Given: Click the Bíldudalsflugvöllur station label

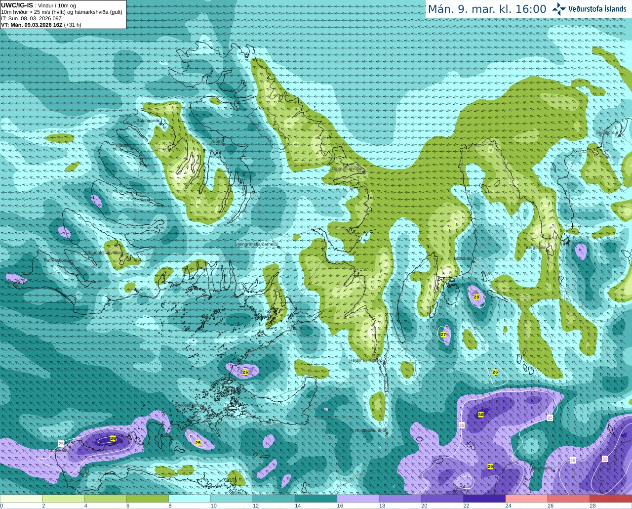Looking at the screenshot, I should coord(103,252).
